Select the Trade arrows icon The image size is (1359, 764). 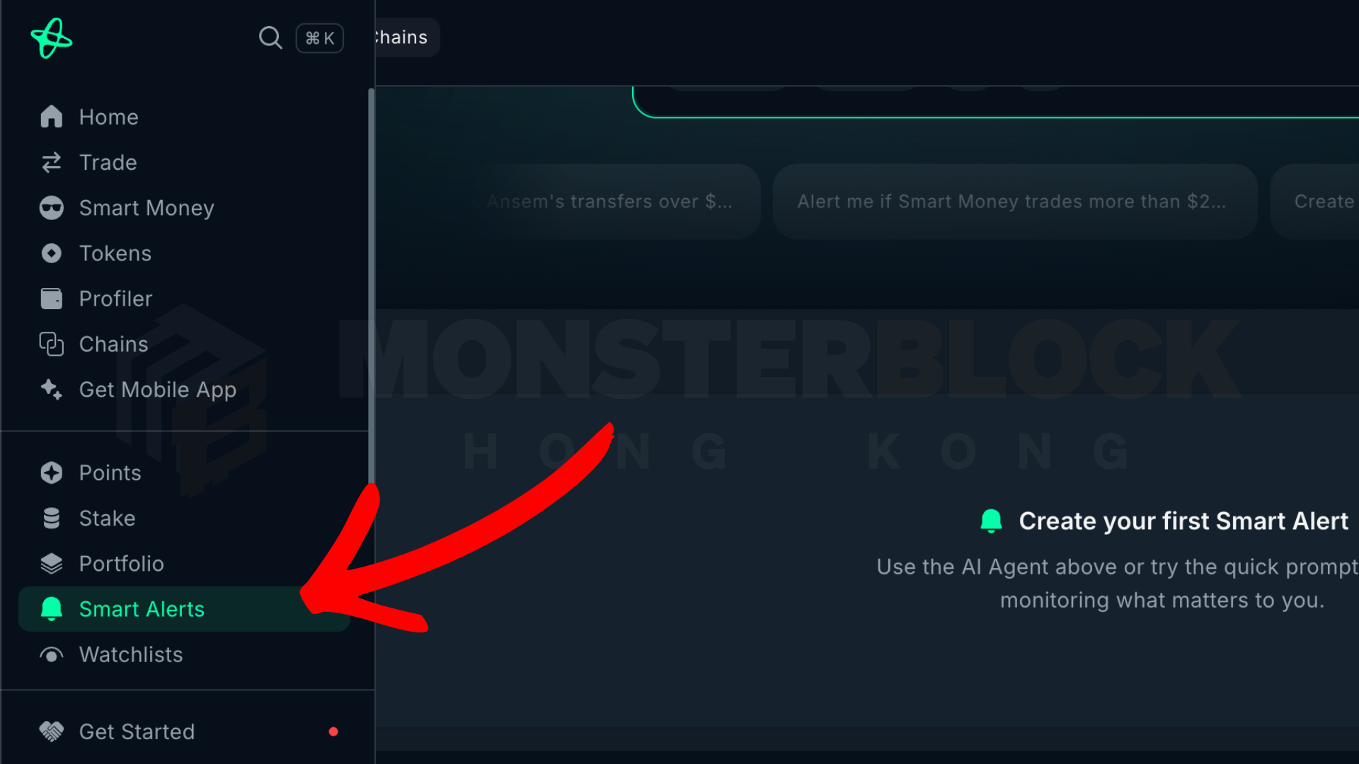[52, 163]
